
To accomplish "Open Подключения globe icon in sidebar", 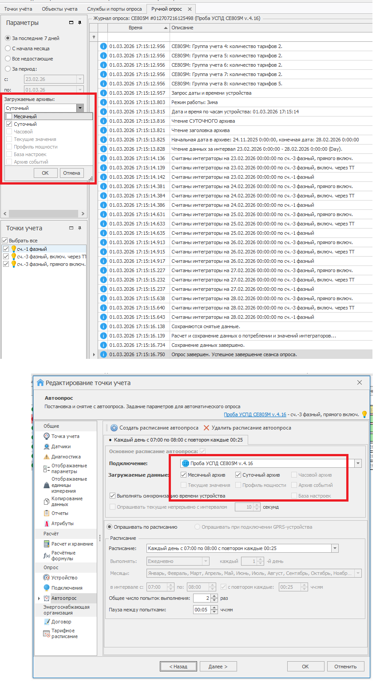I will (47, 588).
